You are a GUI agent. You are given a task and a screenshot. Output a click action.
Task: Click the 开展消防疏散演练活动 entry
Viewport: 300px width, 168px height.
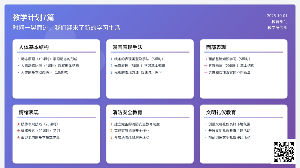click(x=131, y=137)
